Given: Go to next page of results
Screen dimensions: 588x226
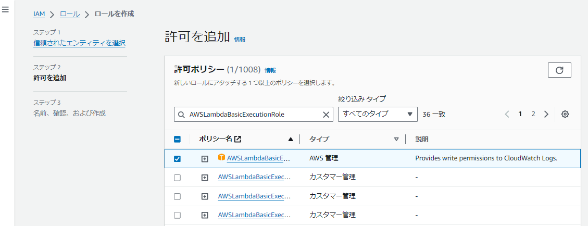Looking at the screenshot, I should coord(546,115).
